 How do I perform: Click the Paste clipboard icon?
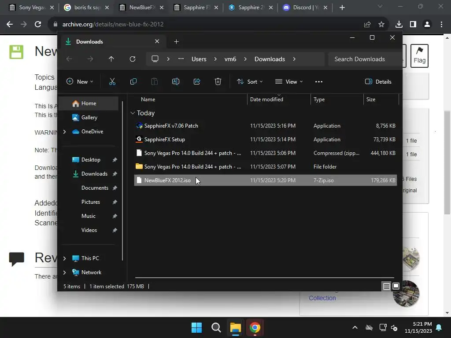[155, 81]
